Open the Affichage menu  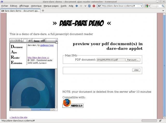tap(24, 6)
